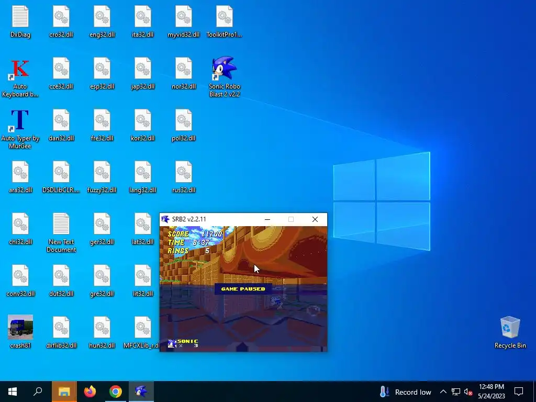Select the myvid32.dll file icon

coord(184,16)
